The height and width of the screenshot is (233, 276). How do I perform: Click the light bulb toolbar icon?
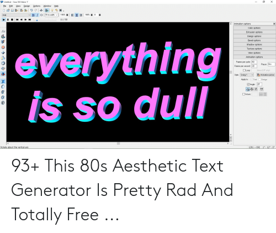pos(52,11)
